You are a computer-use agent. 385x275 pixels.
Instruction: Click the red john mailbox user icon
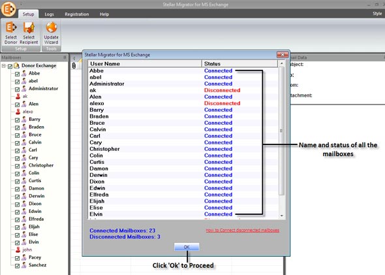tap(18, 250)
